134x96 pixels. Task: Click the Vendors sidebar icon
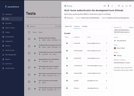3,46
